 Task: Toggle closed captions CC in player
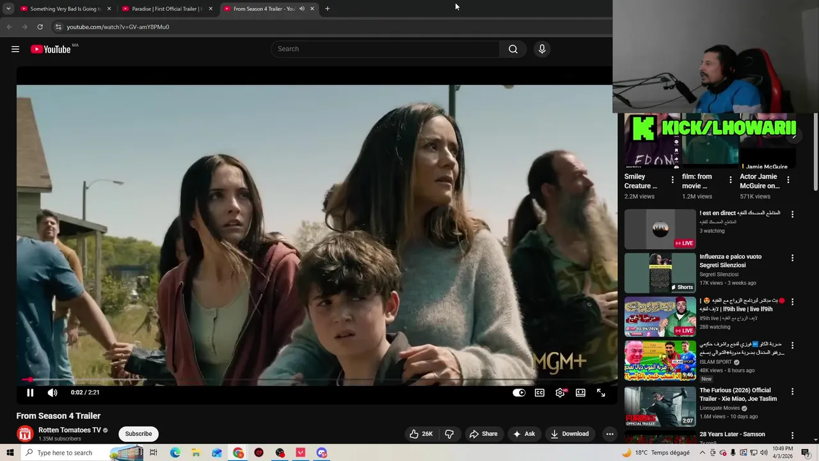coord(539,392)
